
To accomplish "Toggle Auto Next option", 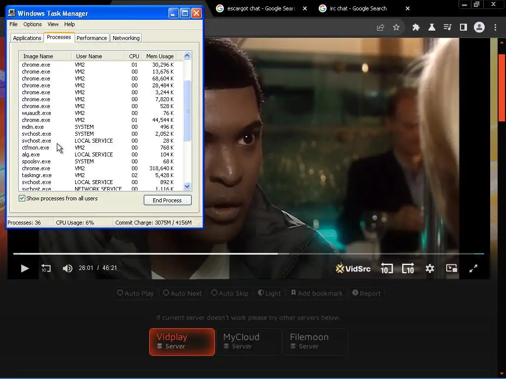I will coord(182,293).
